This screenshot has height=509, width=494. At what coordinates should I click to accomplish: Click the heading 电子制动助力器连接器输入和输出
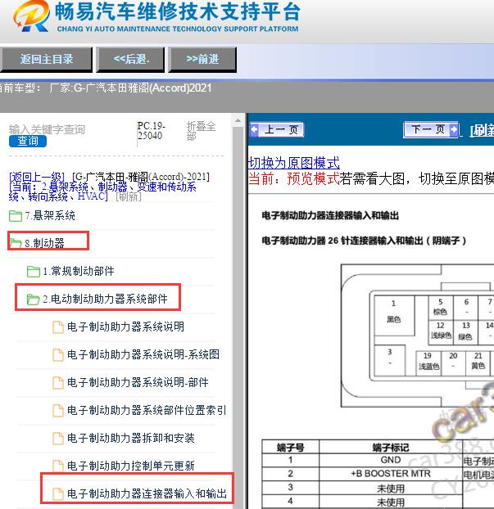[330, 215]
